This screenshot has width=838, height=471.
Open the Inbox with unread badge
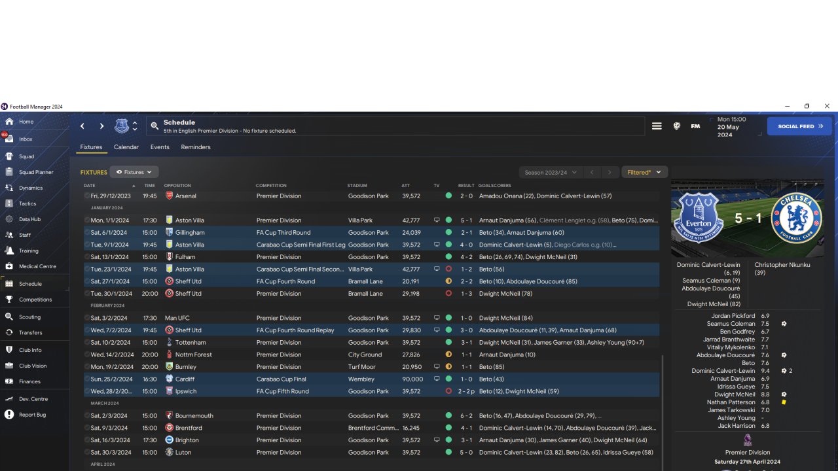tap(26, 139)
